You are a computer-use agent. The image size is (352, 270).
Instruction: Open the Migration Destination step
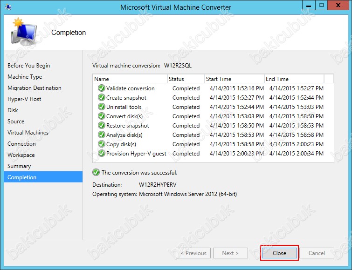(x=35, y=88)
